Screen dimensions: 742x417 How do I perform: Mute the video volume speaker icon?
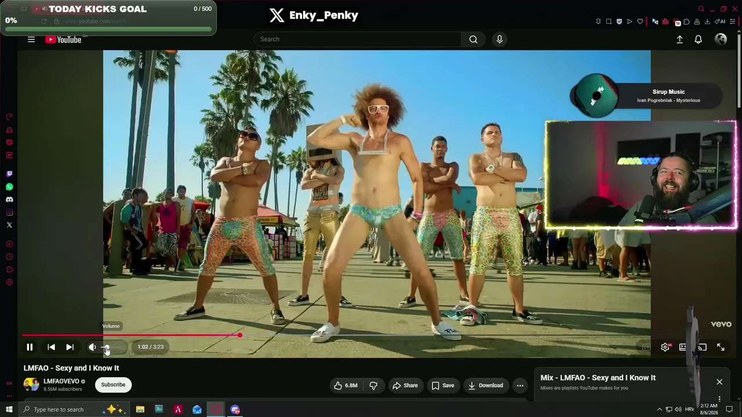[92, 347]
